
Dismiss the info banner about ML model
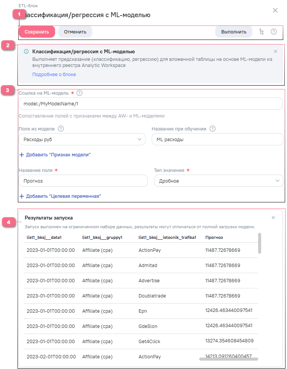pyautogui.click(x=276, y=51)
